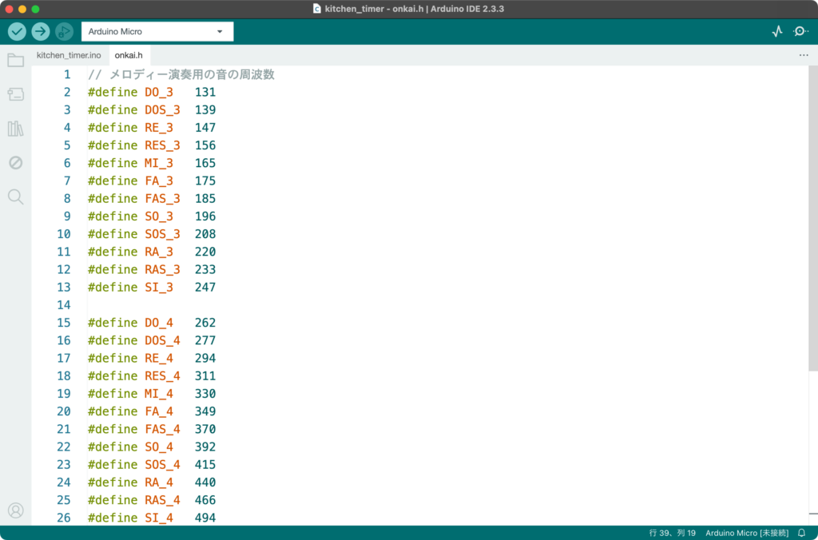Open the Search sidebar panel

(15, 197)
